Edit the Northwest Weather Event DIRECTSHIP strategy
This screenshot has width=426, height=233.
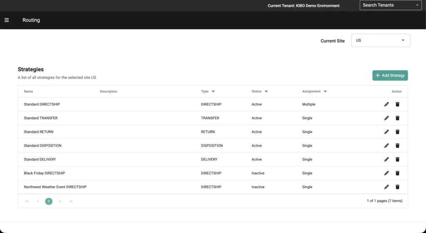tap(386, 187)
